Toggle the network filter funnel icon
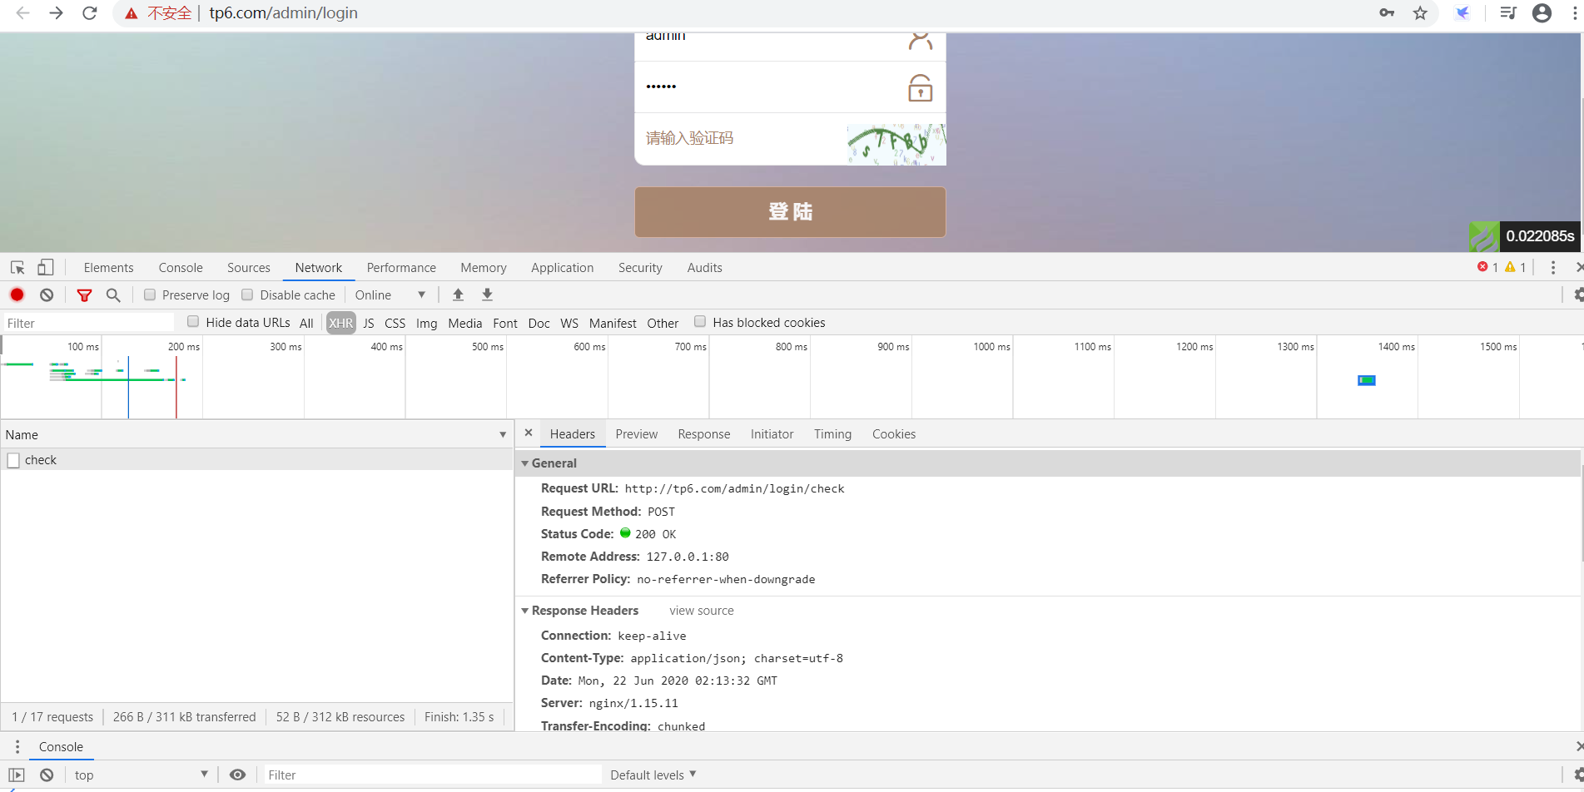1584x792 pixels. (x=84, y=295)
